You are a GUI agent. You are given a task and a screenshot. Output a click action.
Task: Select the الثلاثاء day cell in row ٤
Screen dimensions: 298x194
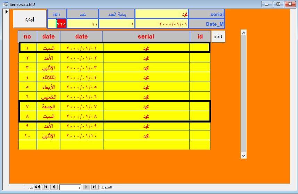pyautogui.click(x=49, y=77)
